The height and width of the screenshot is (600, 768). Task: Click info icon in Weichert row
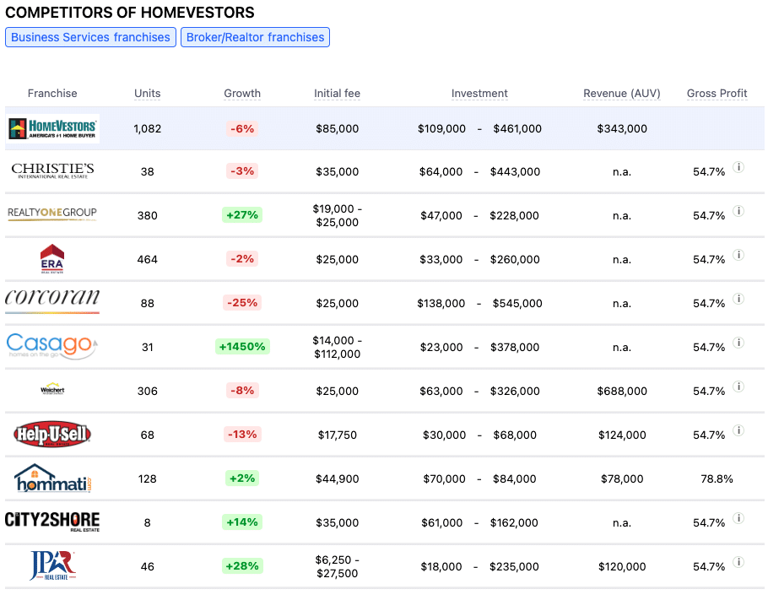tap(738, 386)
